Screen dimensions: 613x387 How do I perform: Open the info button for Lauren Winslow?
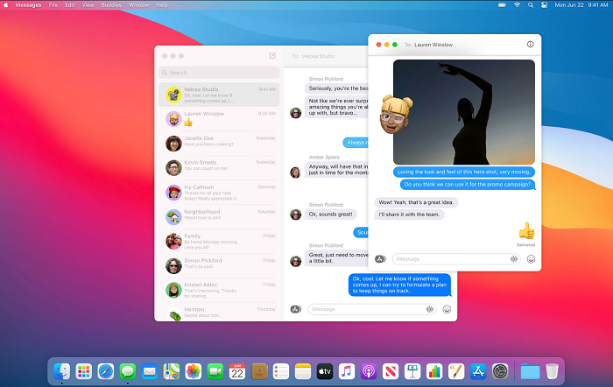tap(530, 44)
